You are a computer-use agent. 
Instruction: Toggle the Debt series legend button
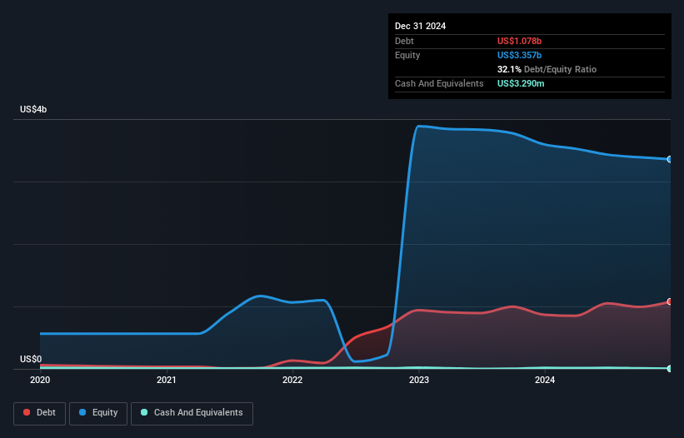coord(39,413)
